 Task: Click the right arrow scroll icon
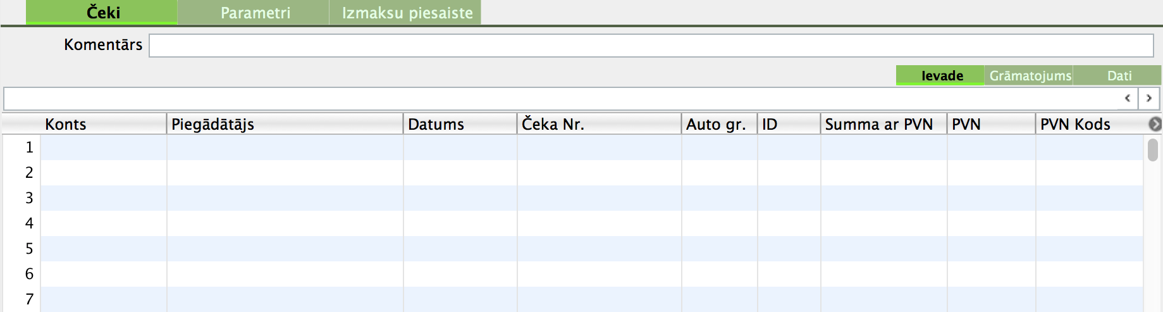coord(1148,99)
